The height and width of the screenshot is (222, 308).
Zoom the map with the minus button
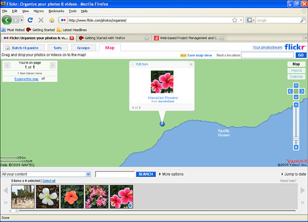point(296,105)
